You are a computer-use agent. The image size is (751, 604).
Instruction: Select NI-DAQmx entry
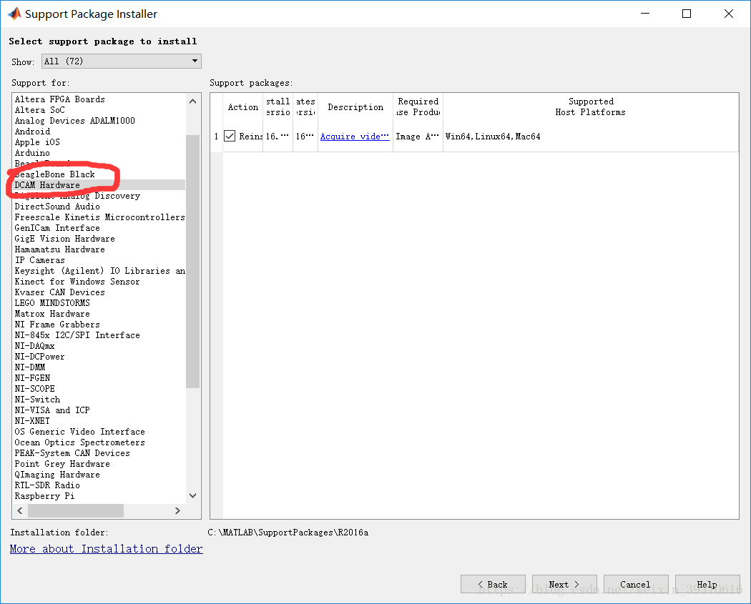(99, 345)
